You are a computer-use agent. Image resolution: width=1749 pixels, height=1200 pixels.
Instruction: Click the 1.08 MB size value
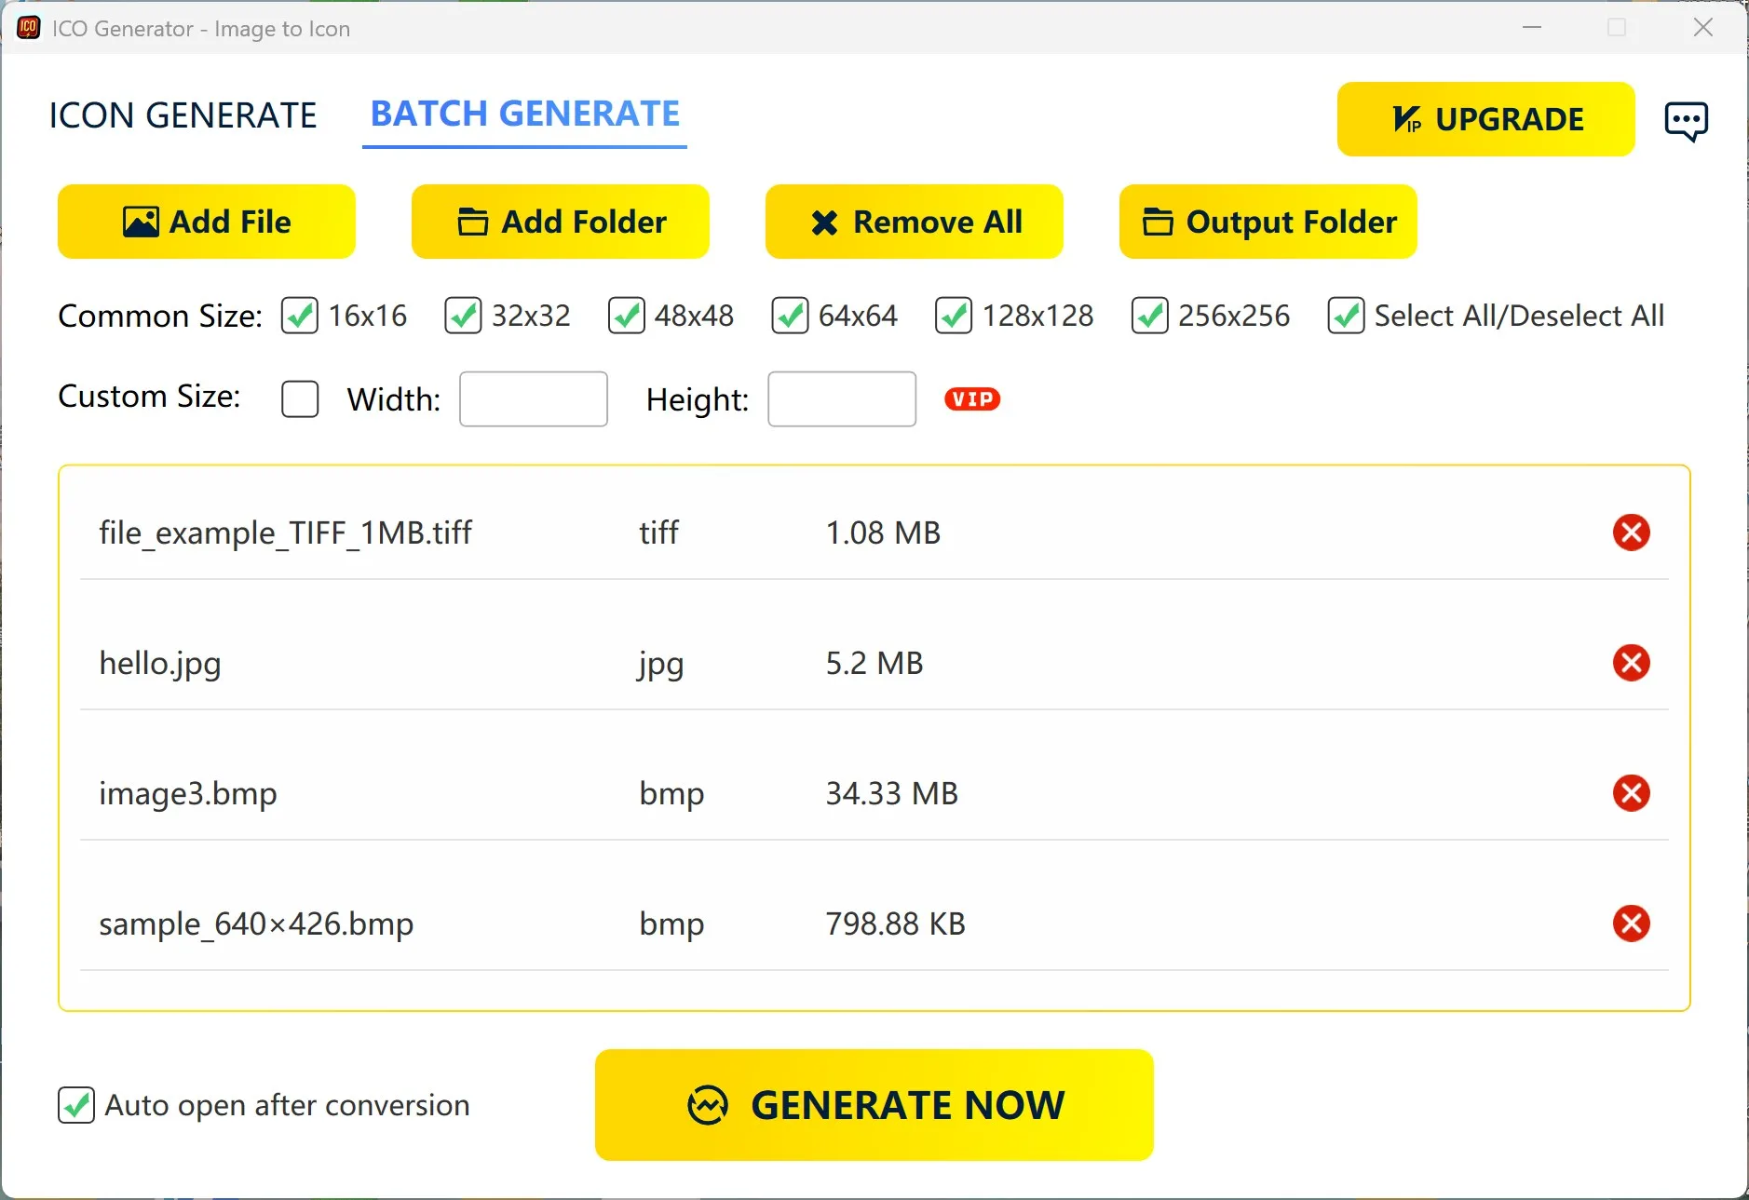[883, 533]
